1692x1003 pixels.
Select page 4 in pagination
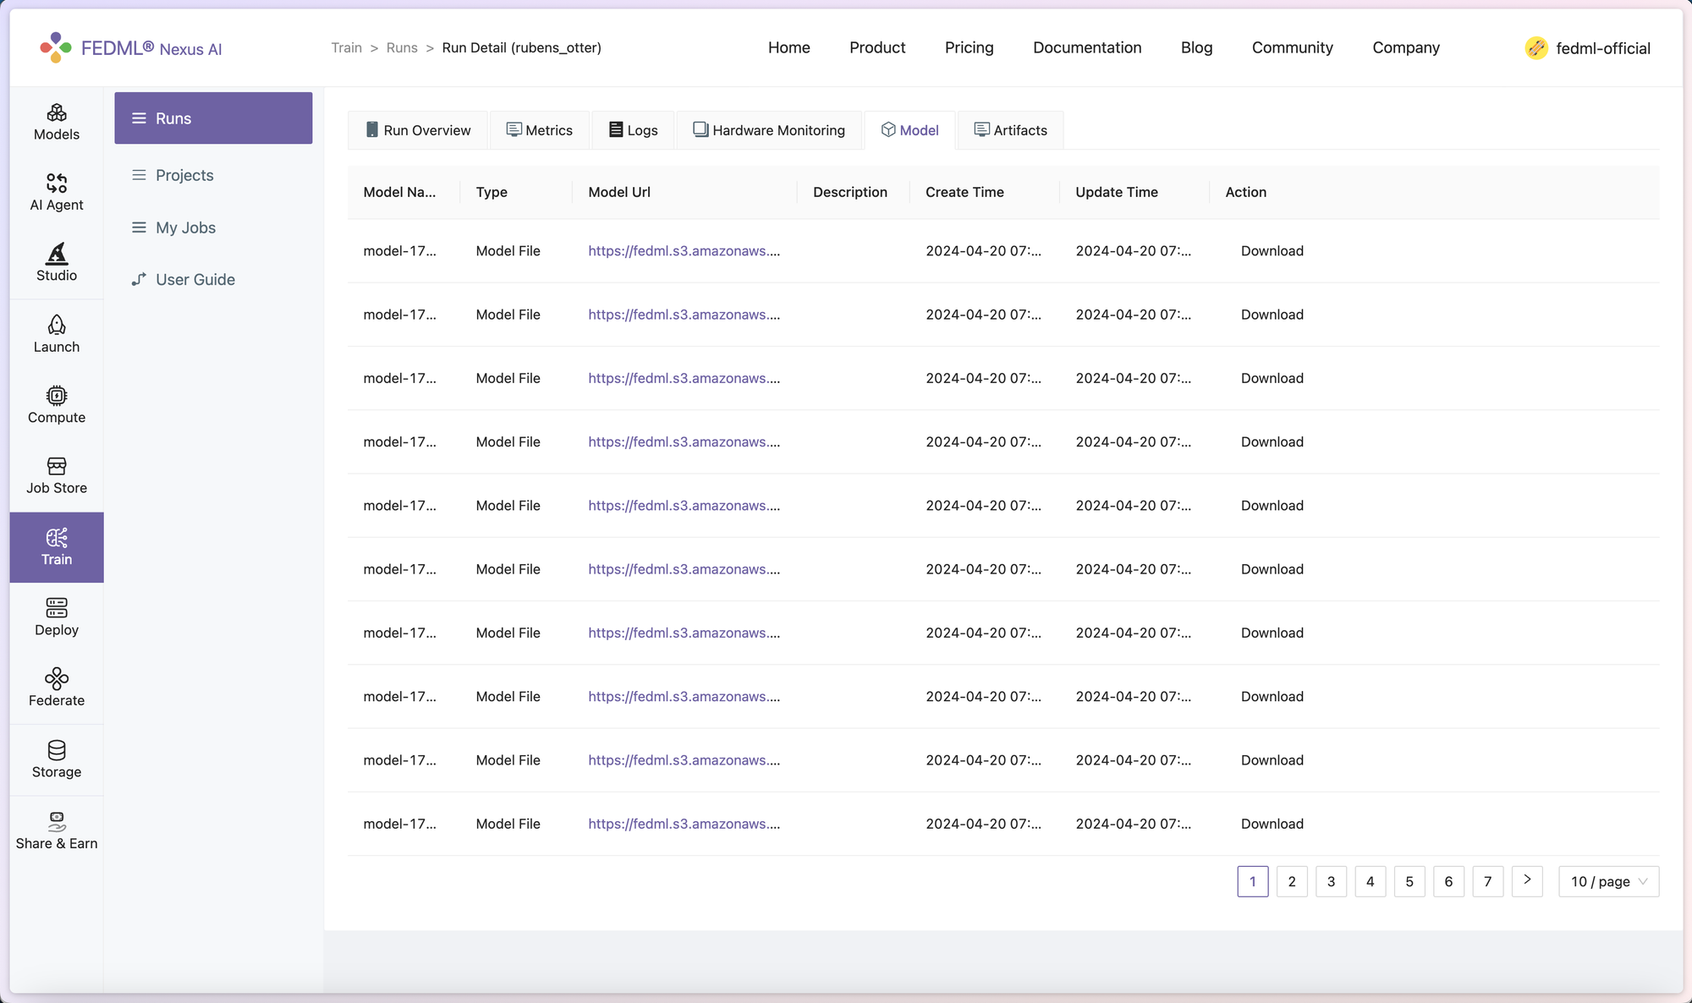[1370, 881]
